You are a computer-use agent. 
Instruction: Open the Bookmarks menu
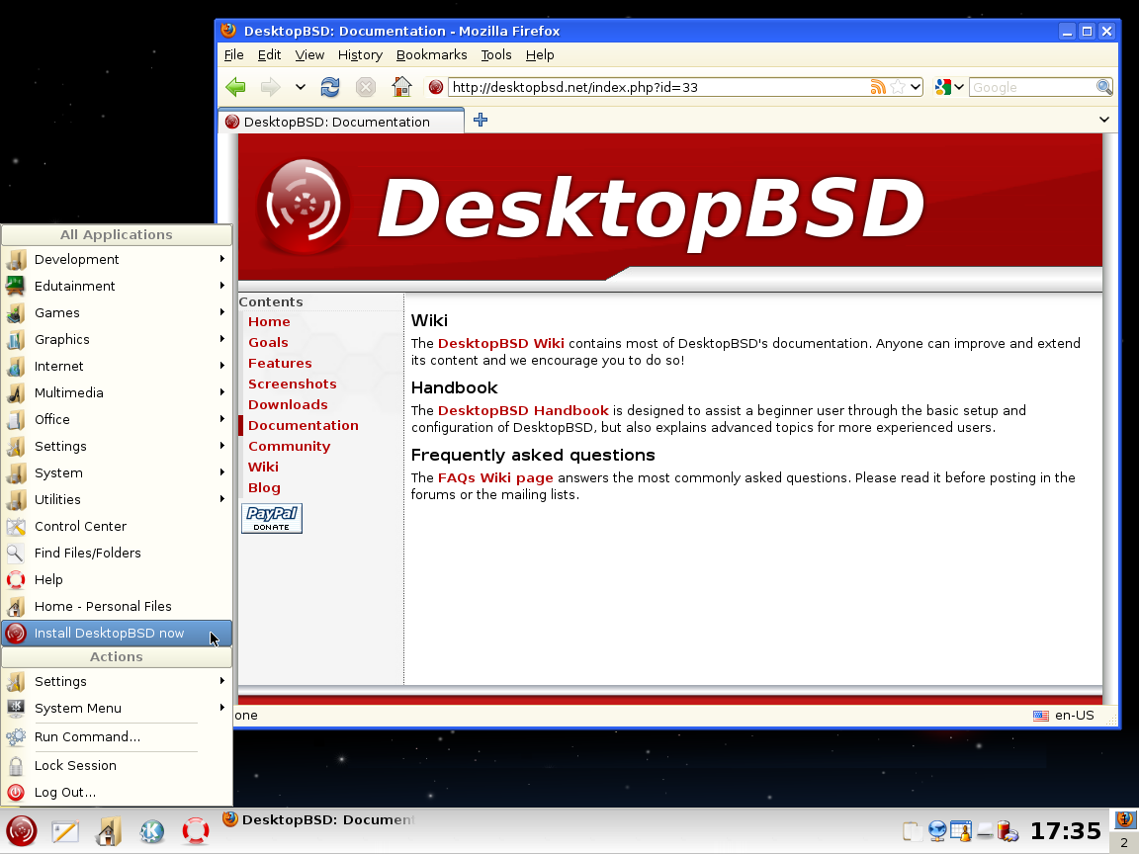click(431, 55)
